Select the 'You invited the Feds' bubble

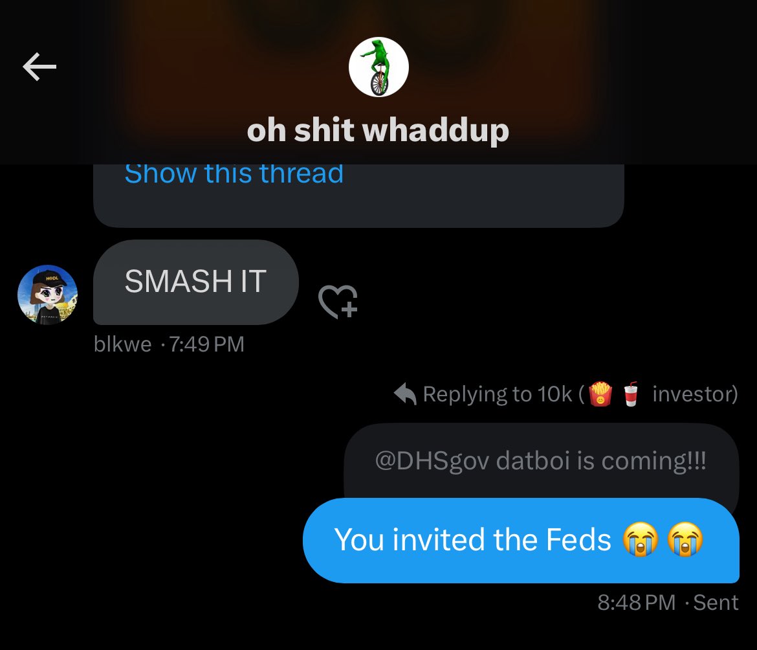(521, 541)
